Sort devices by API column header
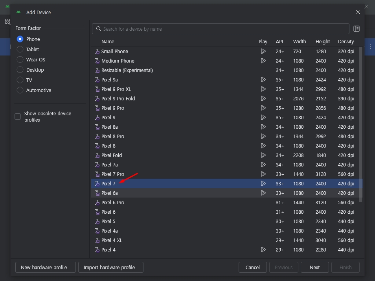Image resolution: width=375 pixels, height=281 pixels. tap(279, 42)
